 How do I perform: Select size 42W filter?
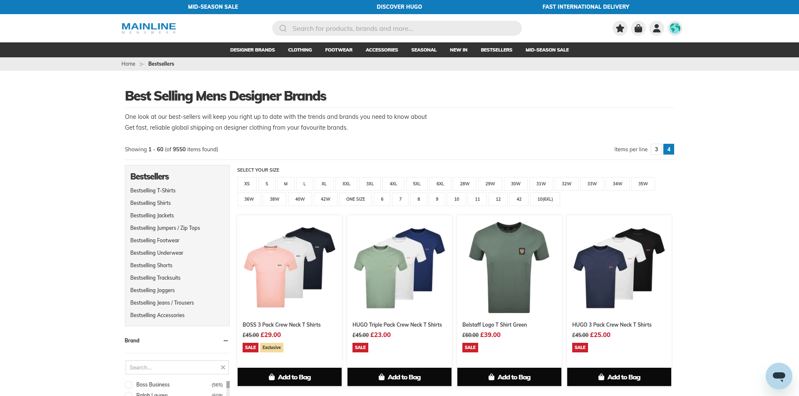pos(325,199)
